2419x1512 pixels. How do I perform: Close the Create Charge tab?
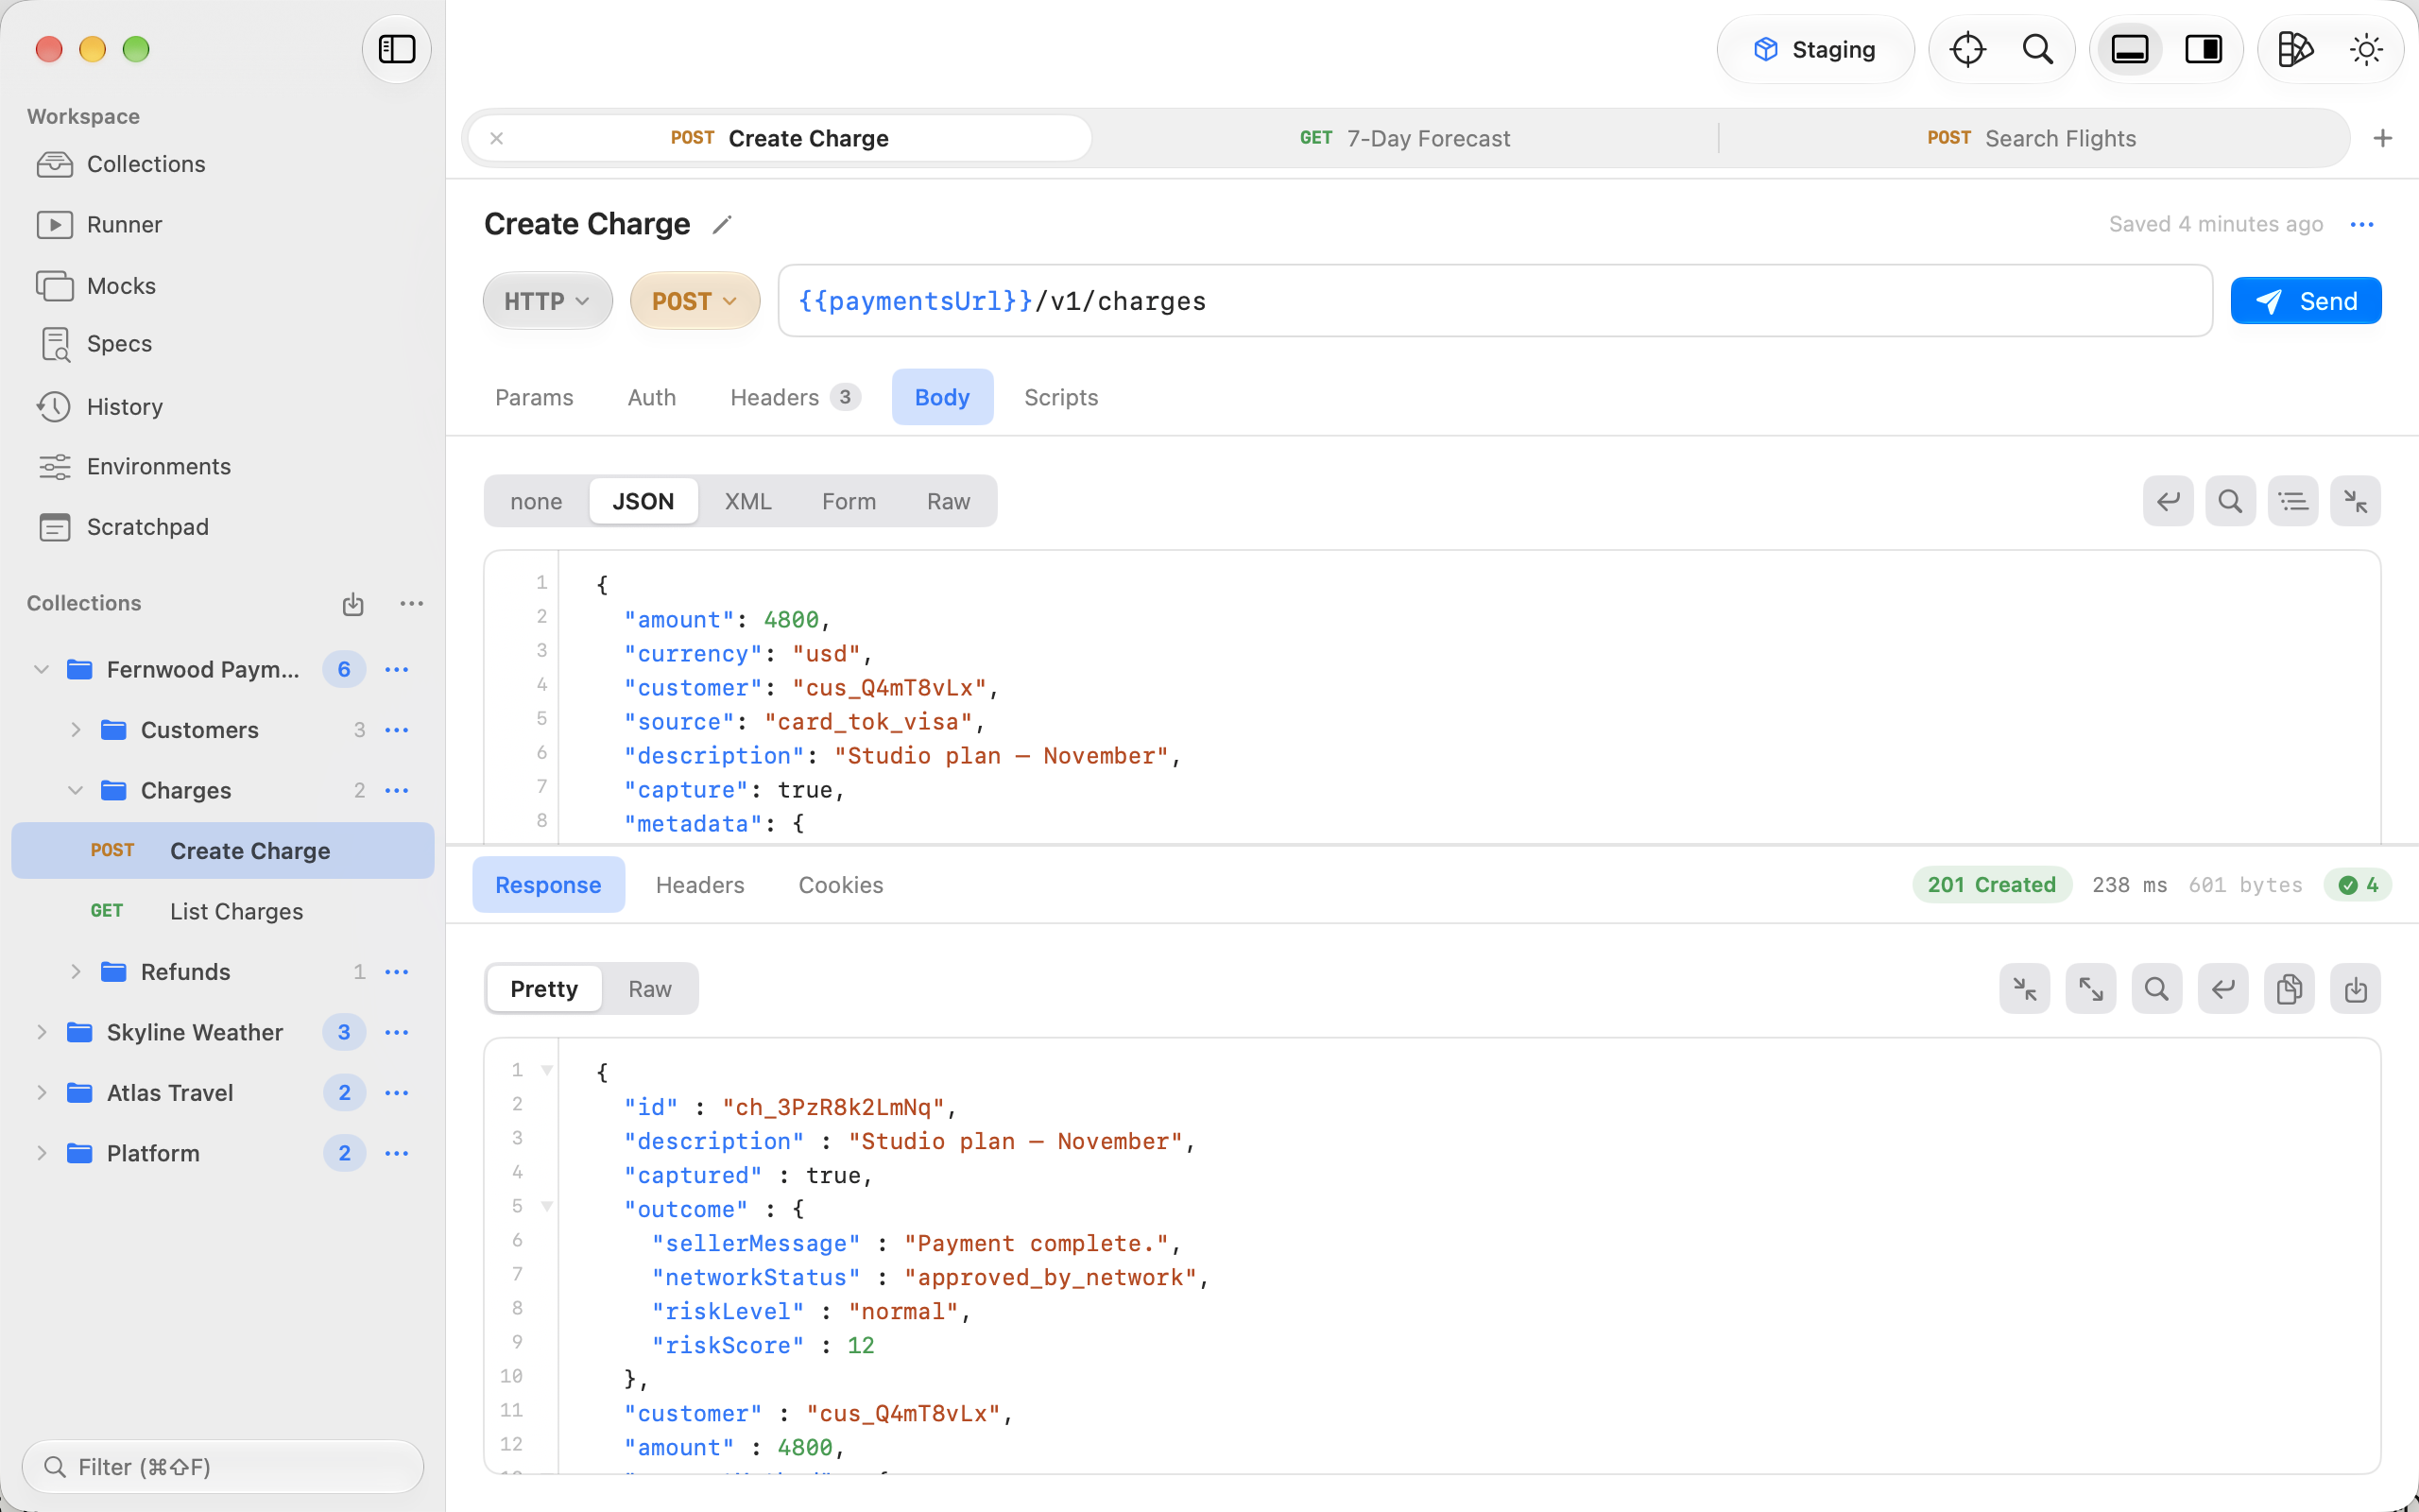(497, 138)
